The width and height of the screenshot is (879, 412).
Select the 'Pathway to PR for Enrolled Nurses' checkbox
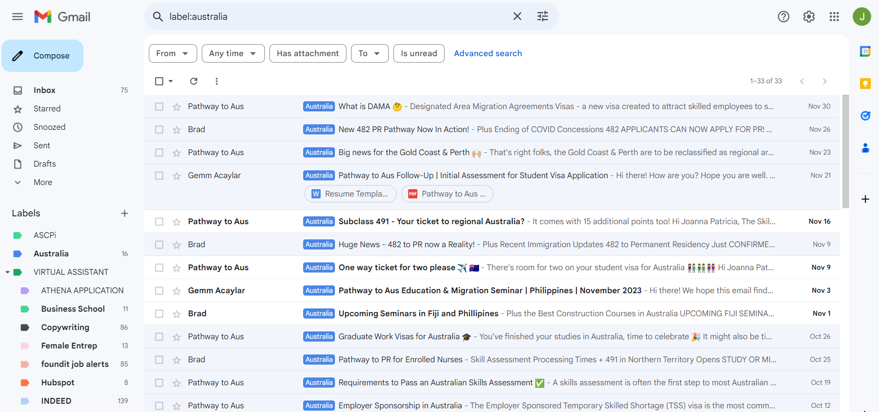coord(159,360)
